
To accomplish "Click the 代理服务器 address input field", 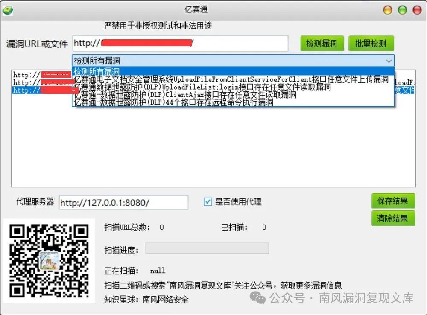I will (124, 202).
